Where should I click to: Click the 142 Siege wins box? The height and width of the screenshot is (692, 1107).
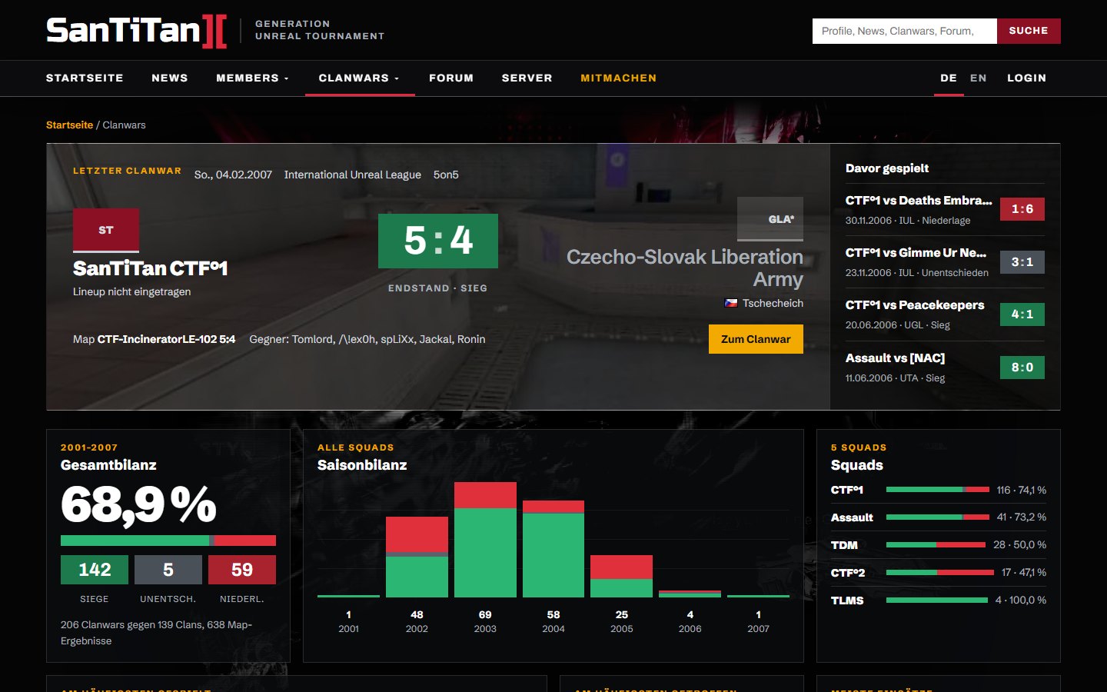click(x=95, y=570)
